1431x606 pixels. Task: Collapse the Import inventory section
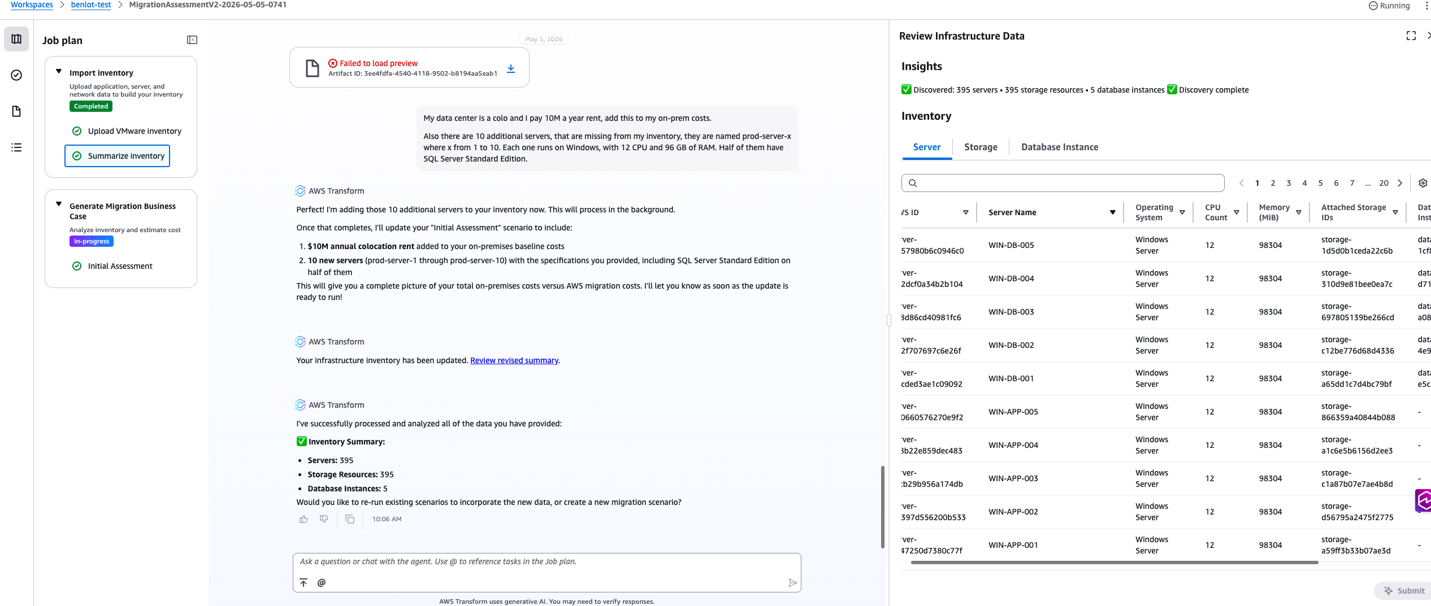(x=59, y=72)
